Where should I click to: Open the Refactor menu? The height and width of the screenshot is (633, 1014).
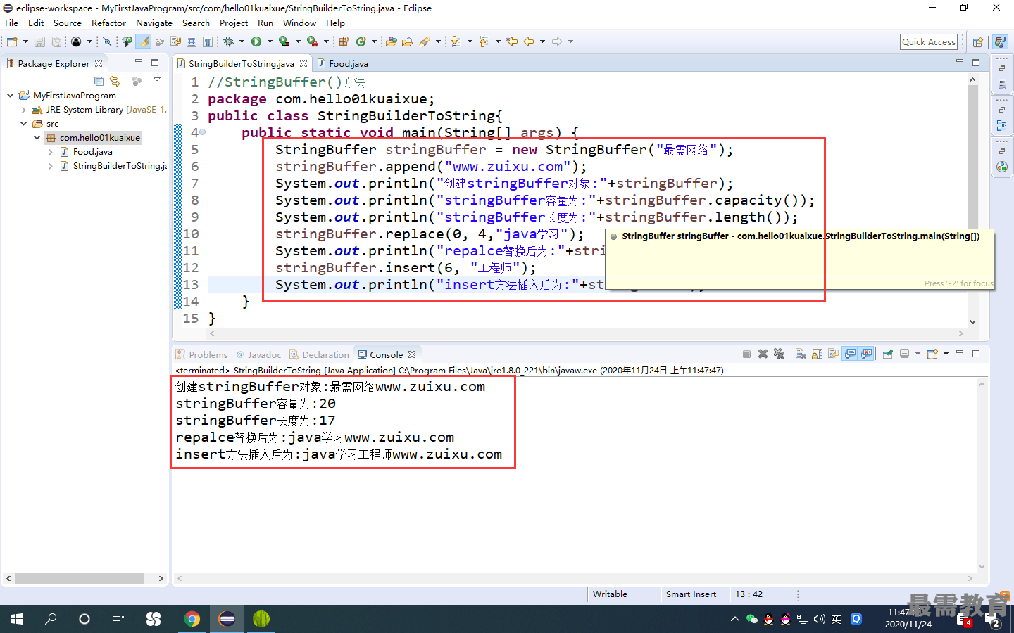click(108, 23)
